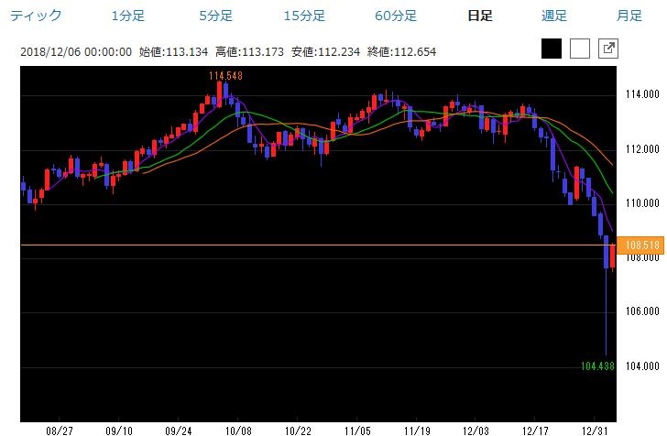The image size is (667, 436).
Task: Click the 終値:112.654 closing value text
Action: click(401, 52)
